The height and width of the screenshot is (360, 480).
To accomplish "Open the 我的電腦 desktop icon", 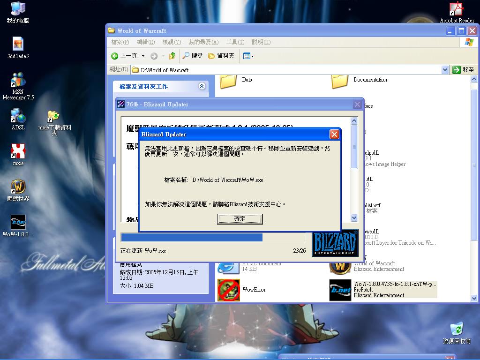I will [x=18, y=13].
